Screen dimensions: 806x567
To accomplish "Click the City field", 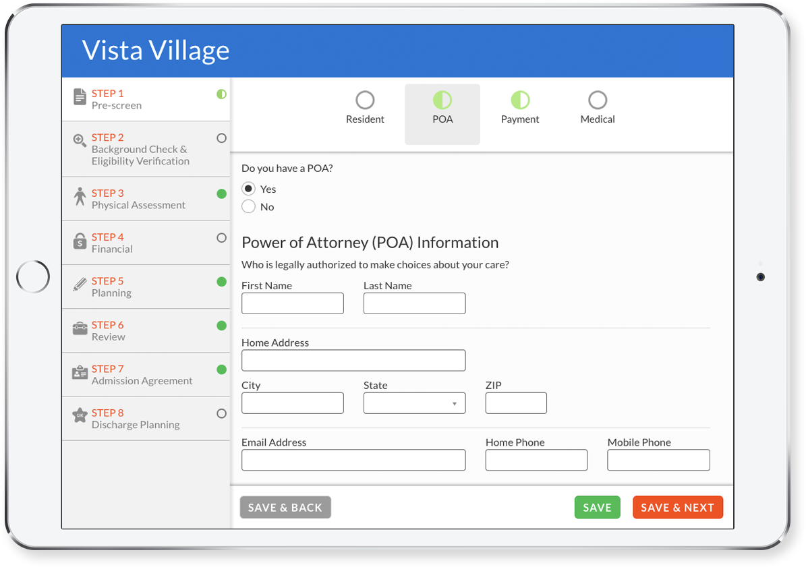I will point(293,403).
